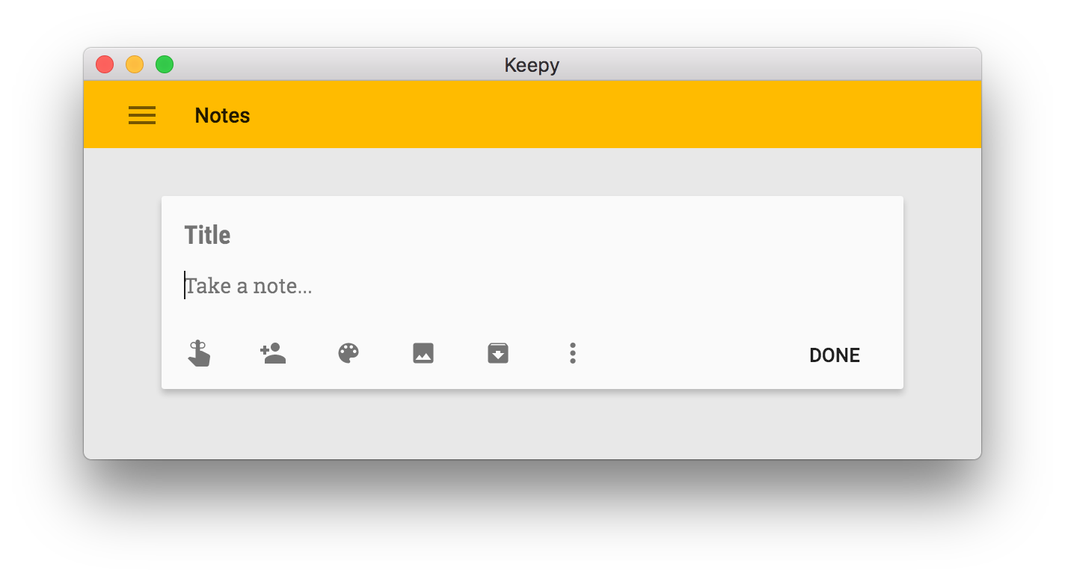Archive the current note

coord(498,353)
